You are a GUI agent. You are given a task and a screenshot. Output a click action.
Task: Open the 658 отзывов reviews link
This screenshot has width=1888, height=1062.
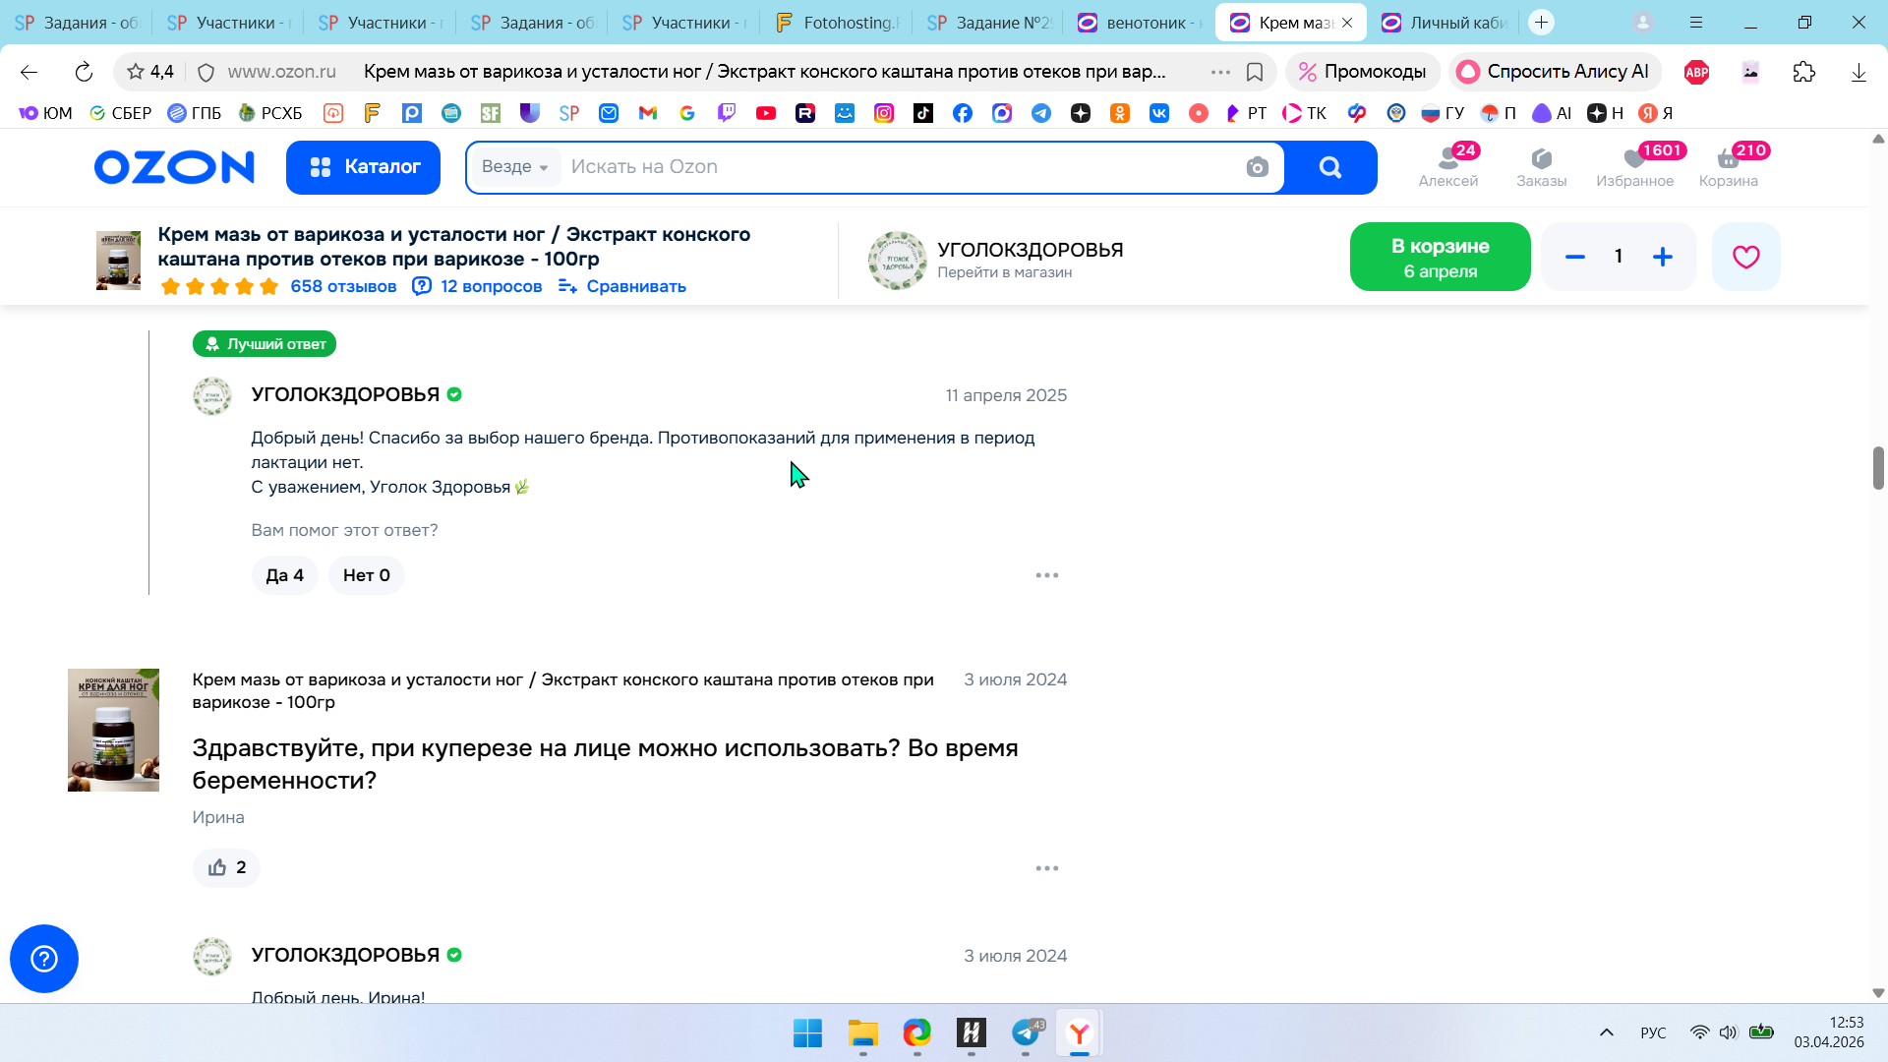point(343,286)
